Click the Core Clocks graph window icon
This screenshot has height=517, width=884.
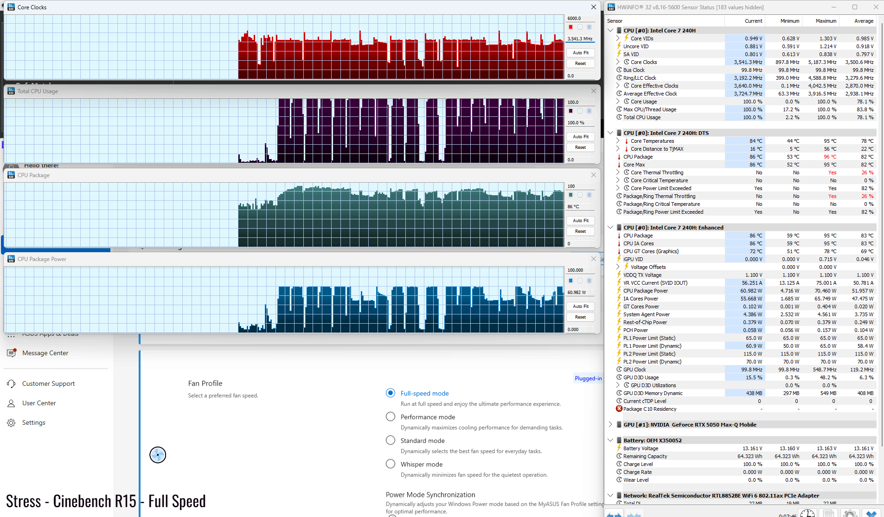[x=11, y=7]
